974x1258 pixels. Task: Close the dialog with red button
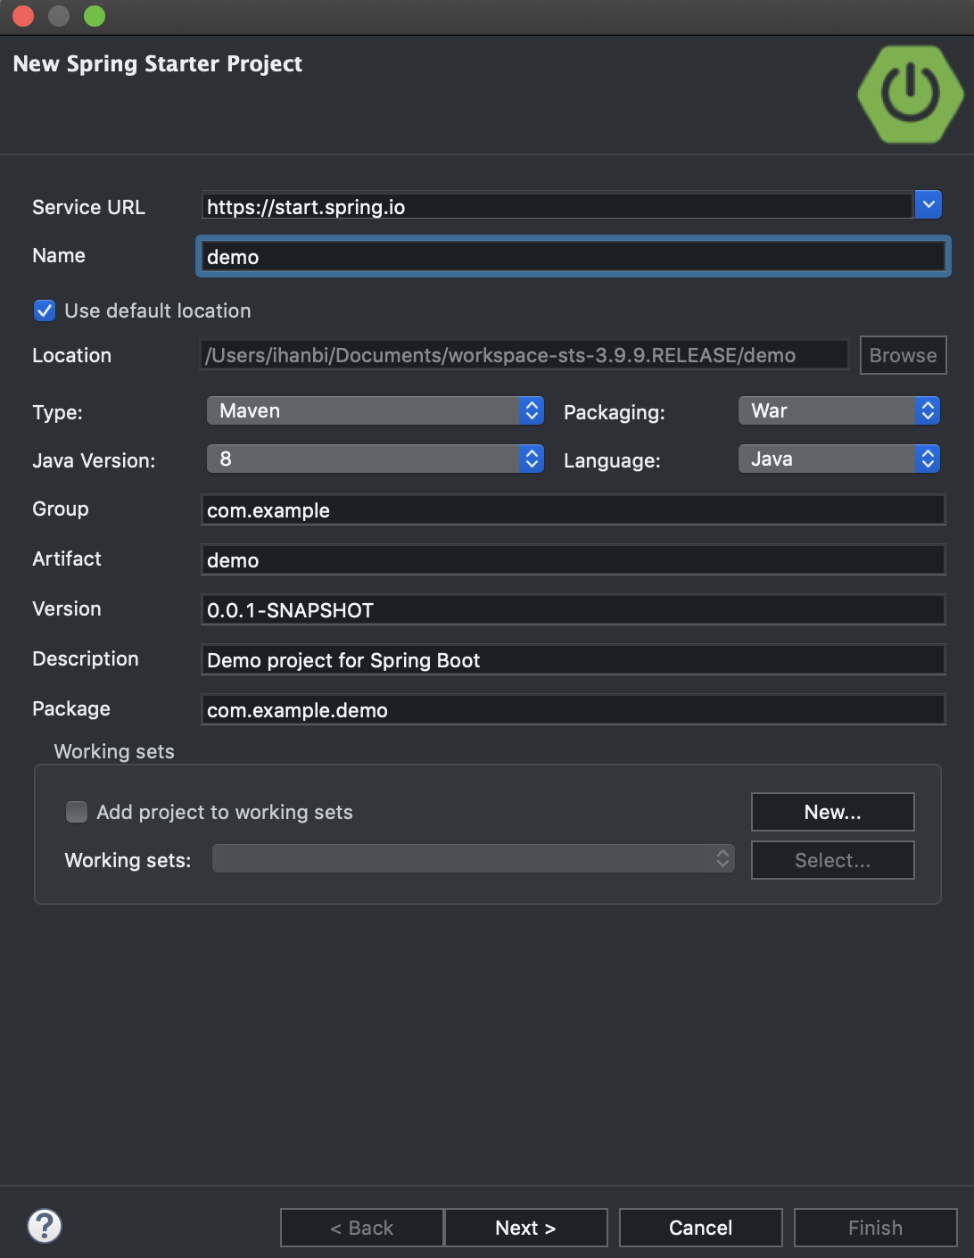tap(23, 16)
